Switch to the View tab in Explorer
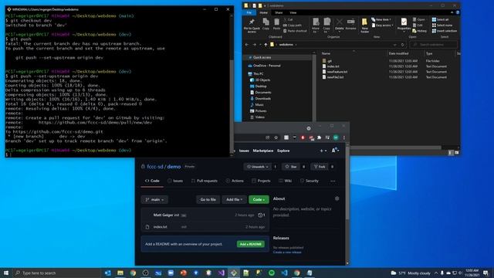Screen dimensions: 494x278 click(293, 12)
